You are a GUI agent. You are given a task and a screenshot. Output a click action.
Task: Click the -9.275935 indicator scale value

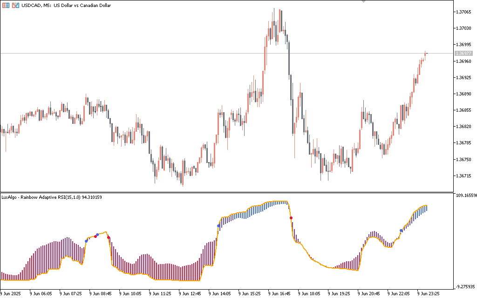(x=465, y=287)
